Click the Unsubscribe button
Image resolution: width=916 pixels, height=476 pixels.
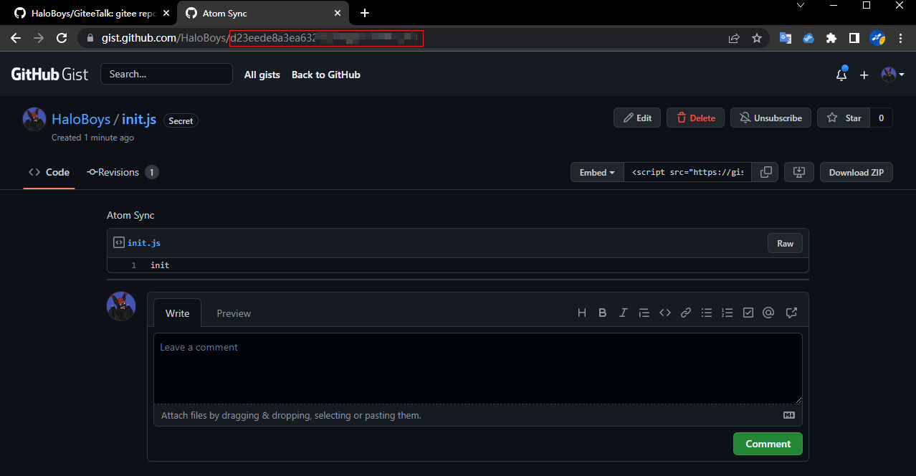[x=771, y=118]
